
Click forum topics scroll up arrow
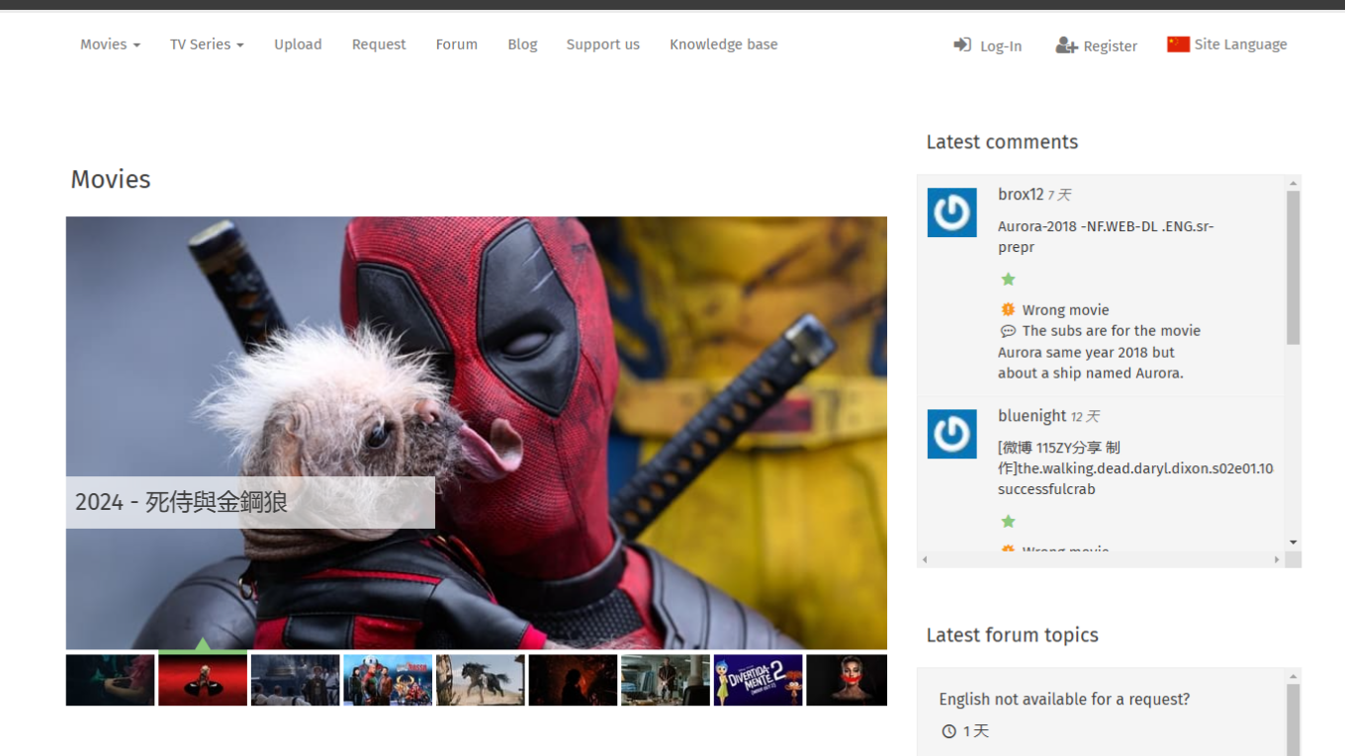click(1293, 676)
